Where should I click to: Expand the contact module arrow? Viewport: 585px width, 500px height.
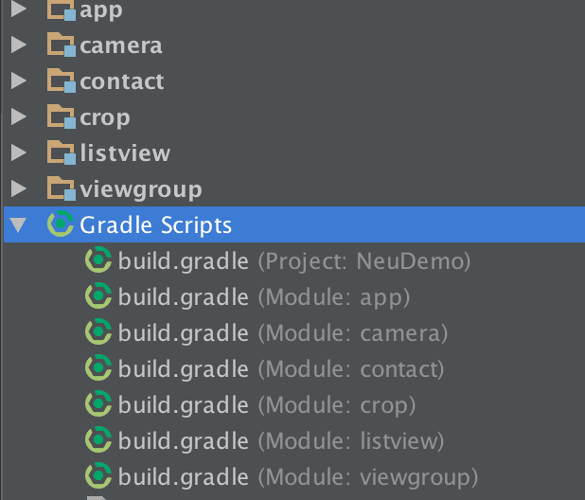point(18,81)
